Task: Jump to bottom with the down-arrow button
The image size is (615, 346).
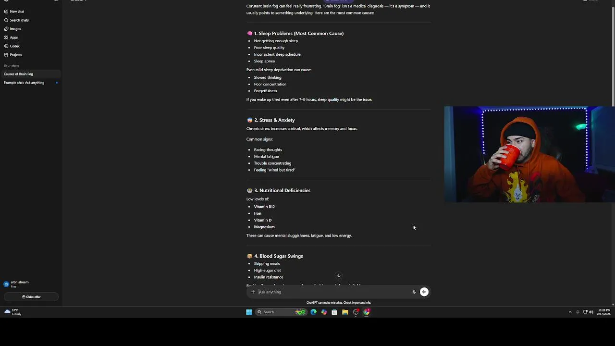Action: pyautogui.click(x=339, y=276)
